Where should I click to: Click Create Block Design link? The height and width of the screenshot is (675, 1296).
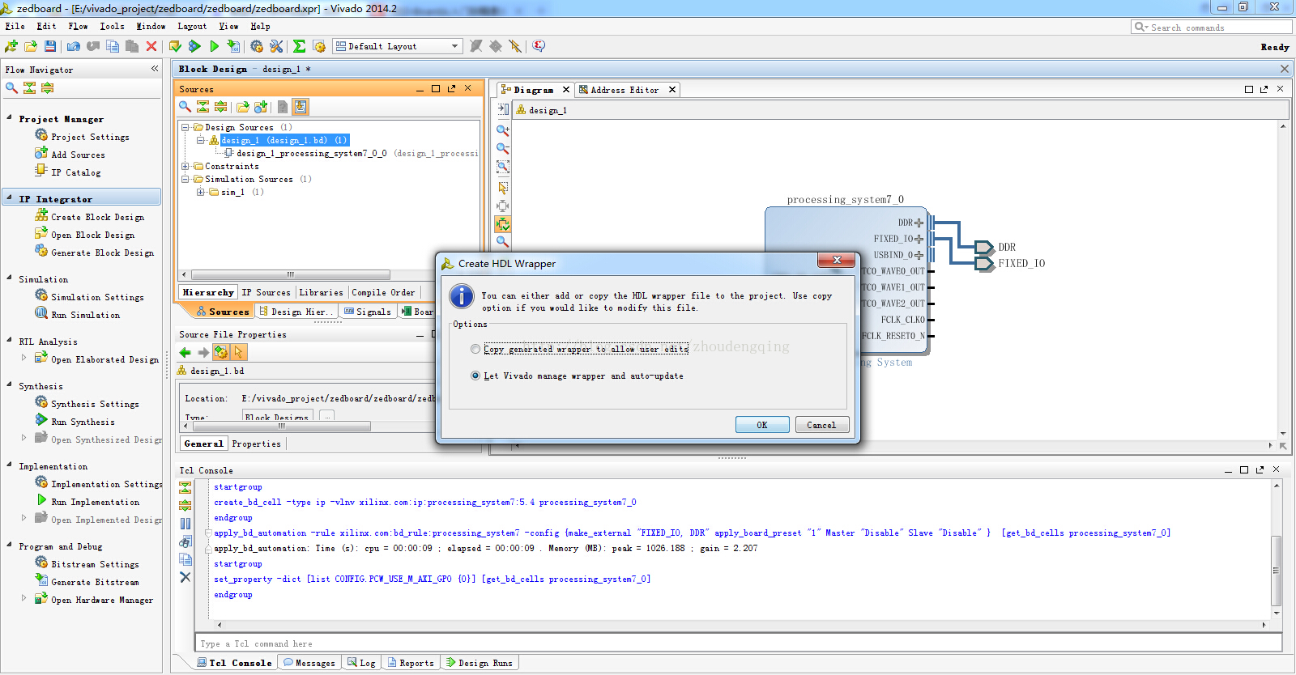point(97,217)
